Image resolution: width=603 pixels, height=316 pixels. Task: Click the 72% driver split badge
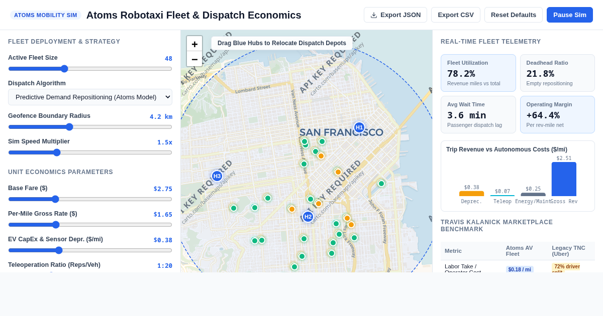[566, 268]
